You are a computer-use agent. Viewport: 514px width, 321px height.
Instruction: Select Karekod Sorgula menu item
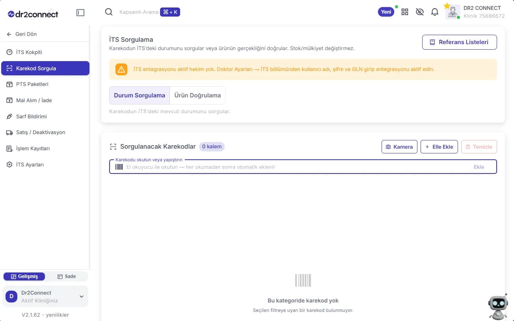click(45, 68)
